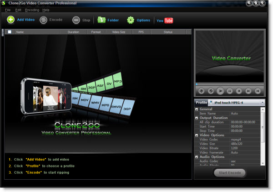This screenshot has height=192, width=273.
Task: Click the video preview screen
Action: pyautogui.click(x=230, y=56)
